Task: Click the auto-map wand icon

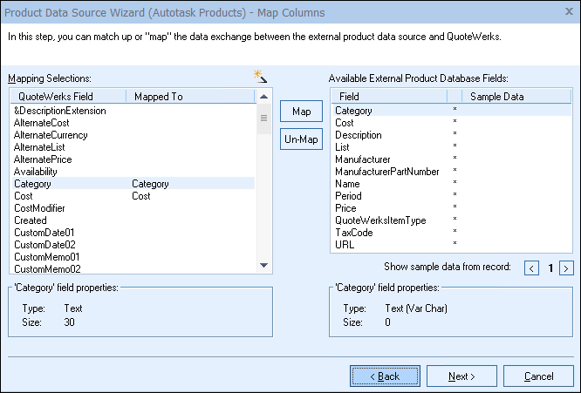Action: coord(258,77)
